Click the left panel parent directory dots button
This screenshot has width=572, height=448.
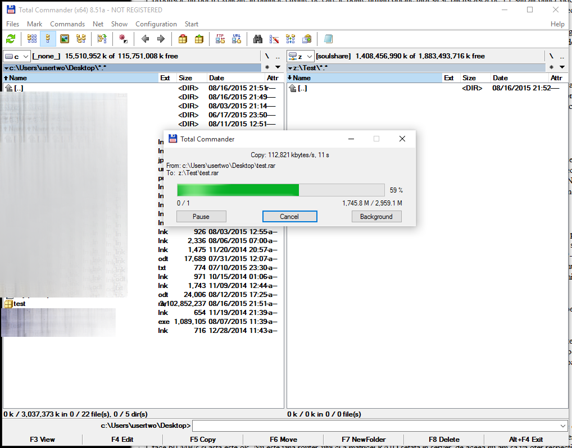pyautogui.click(x=278, y=56)
